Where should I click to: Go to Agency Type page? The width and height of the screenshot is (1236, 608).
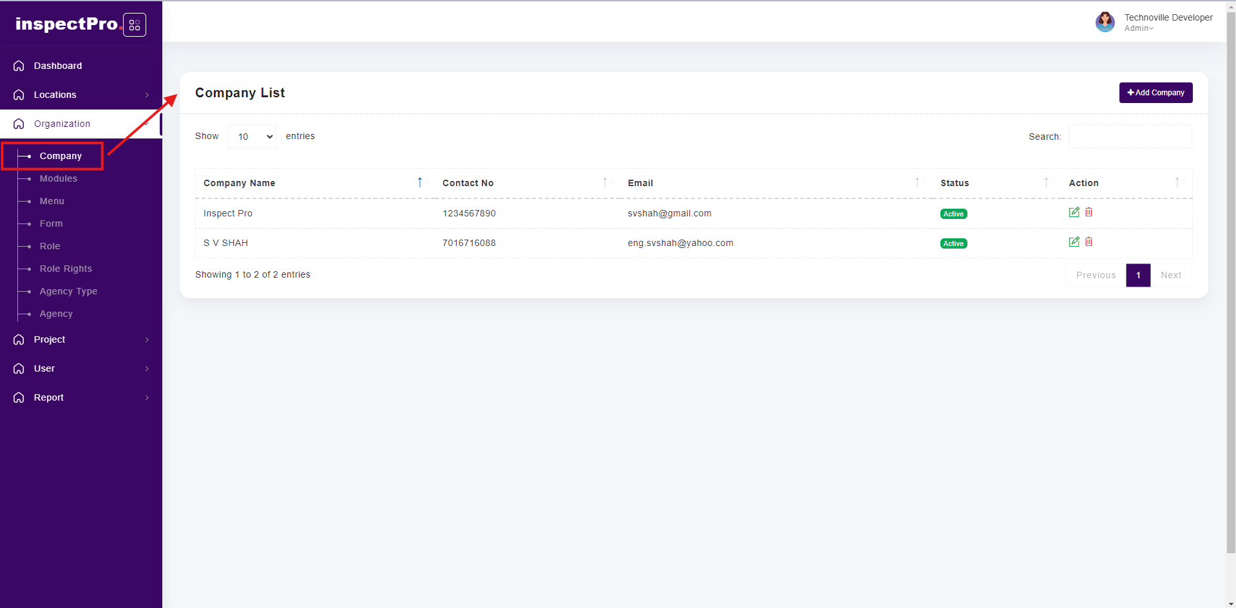coord(68,291)
